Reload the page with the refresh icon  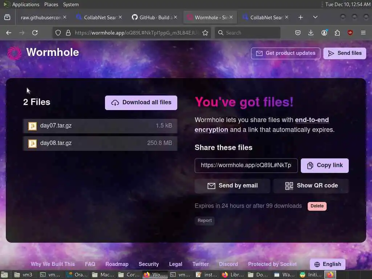[35, 33]
